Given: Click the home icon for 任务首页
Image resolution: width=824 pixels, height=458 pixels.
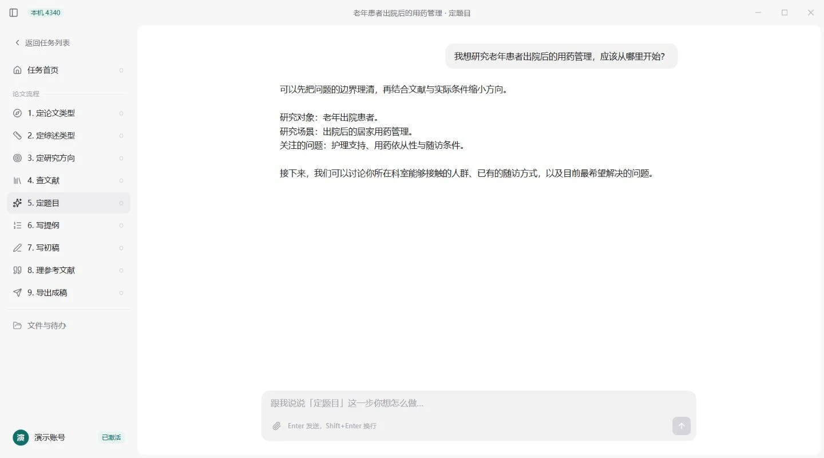Looking at the screenshot, I should tap(17, 70).
